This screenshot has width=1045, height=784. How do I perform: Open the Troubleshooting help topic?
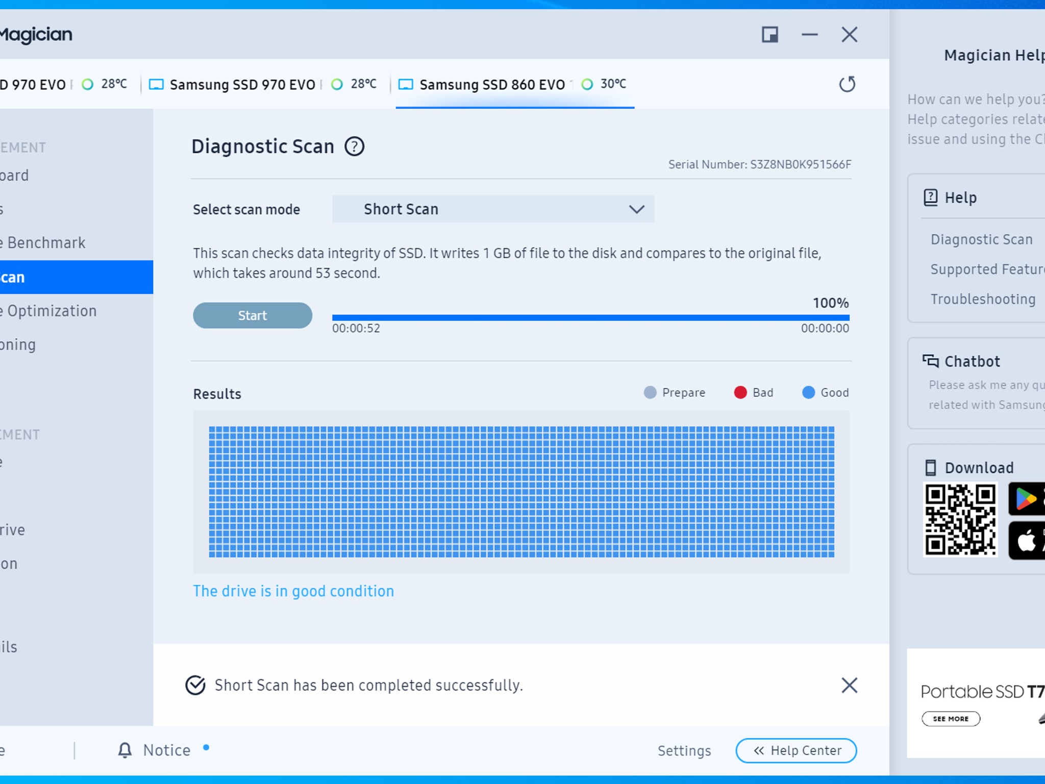coord(983,299)
